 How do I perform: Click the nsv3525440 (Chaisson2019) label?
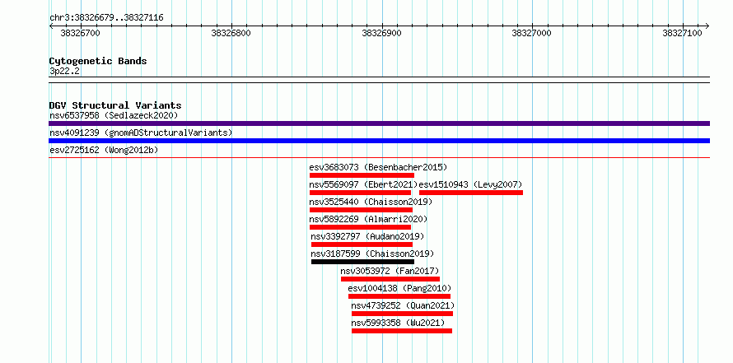pyautogui.click(x=371, y=202)
